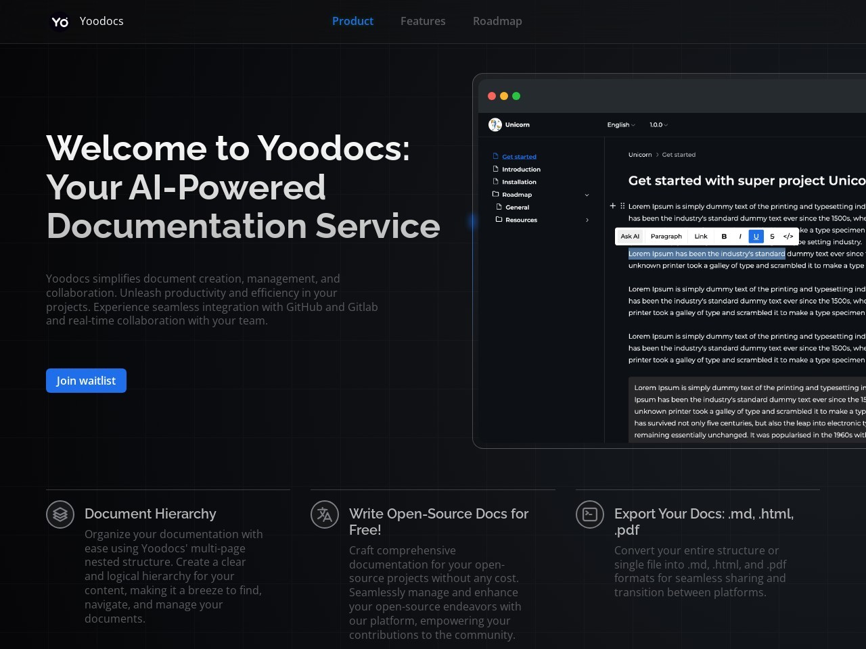Open the Installation page in sidebar

tap(519, 182)
